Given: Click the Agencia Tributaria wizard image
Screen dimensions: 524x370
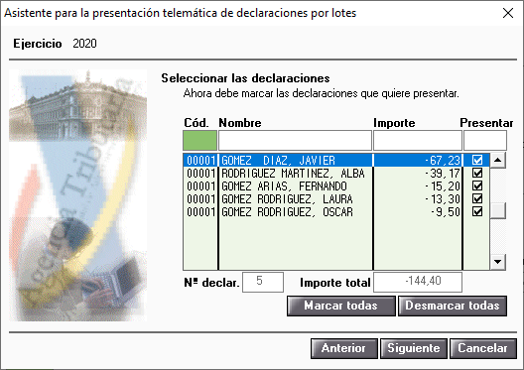Looking at the screenshot, I should coord(77,195).
